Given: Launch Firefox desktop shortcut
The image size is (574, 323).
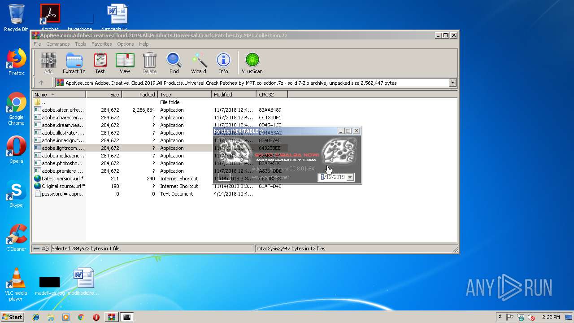Looking at the screenshot, I should [16, 62].
